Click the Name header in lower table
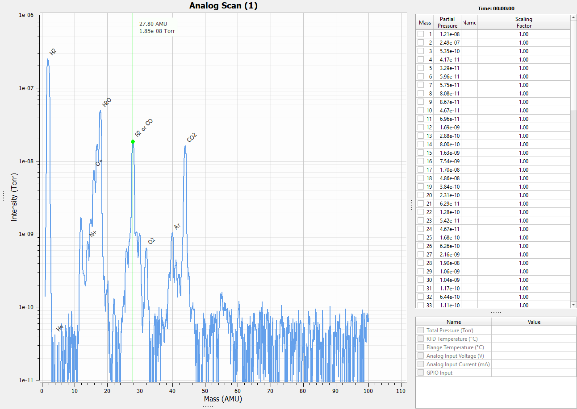This screenshot has height=409, width=577. [454, 322]
